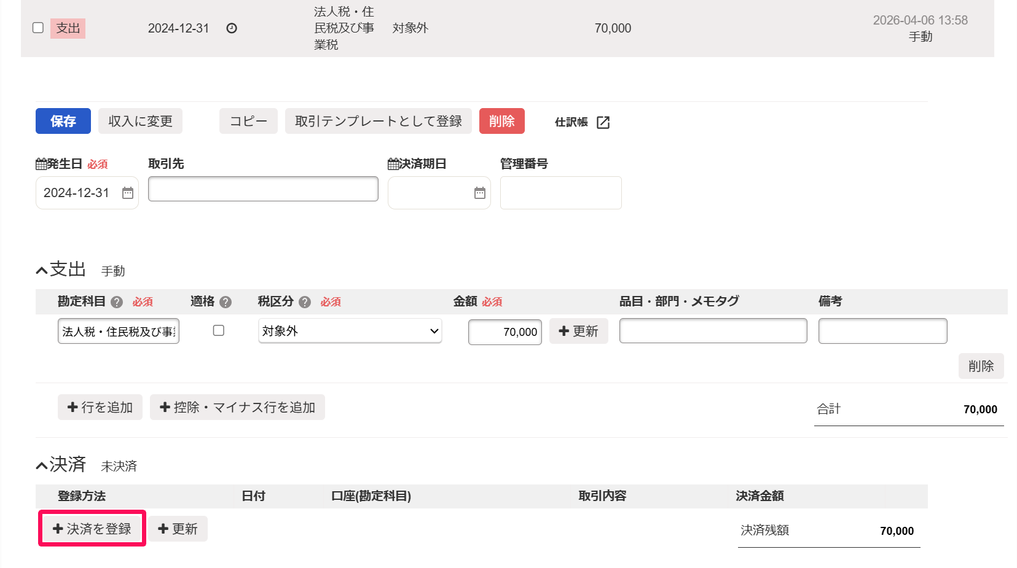Screen dimensions: 1017x568
Task: Click the 法人税・住民税及び事業税 cell in top row
Action: tap(344, 28)
